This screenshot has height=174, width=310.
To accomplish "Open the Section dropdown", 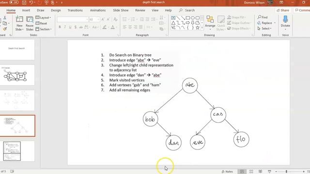I will pos(44,29).
